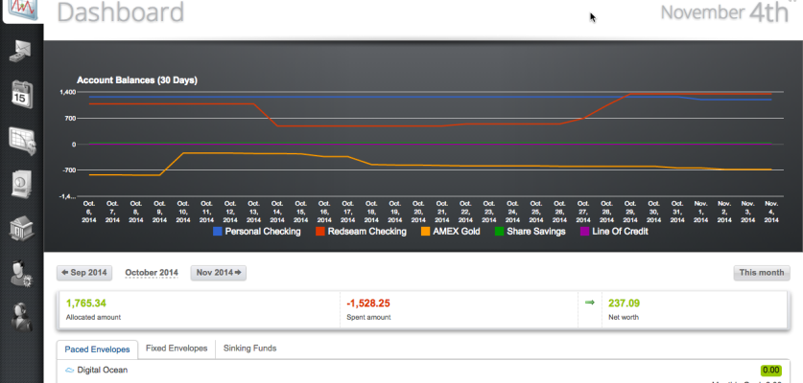Open the user settings sidebar icon
Screen dimensions: 803x383
point(21,274)
